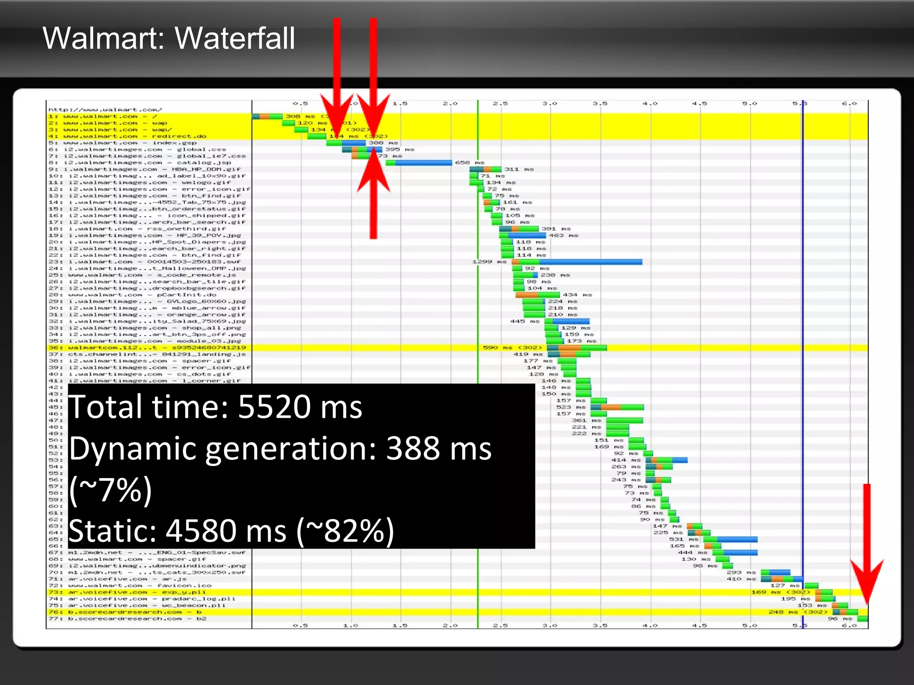The height and width of the screenshot is (685, 914).
Task: Click the 'Walmart: Waterfall' slide title
Action: (x=169, y=38)
